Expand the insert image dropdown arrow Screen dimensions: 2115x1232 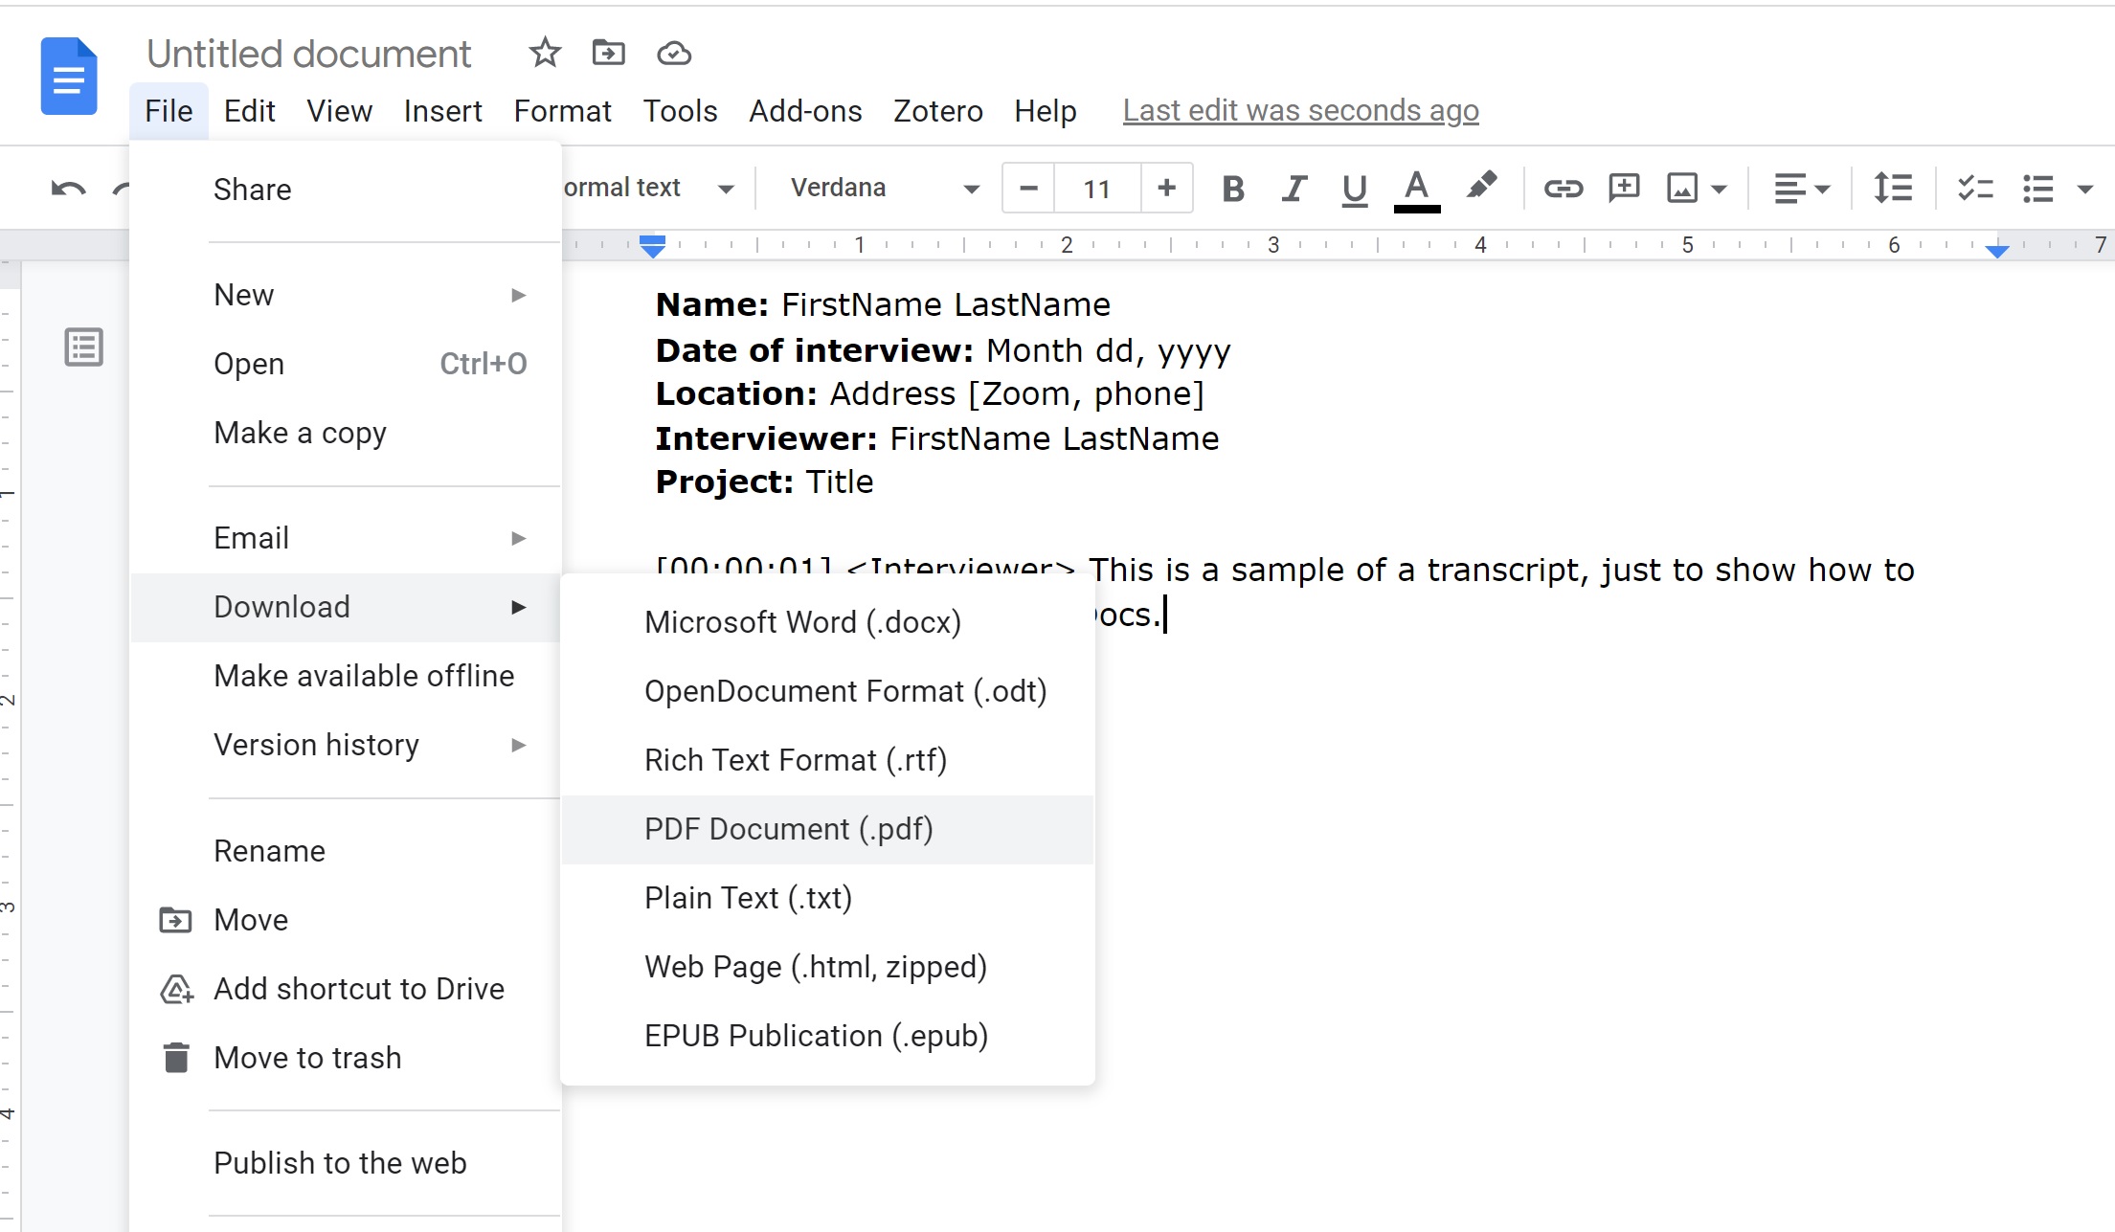tap(1720, 190)
